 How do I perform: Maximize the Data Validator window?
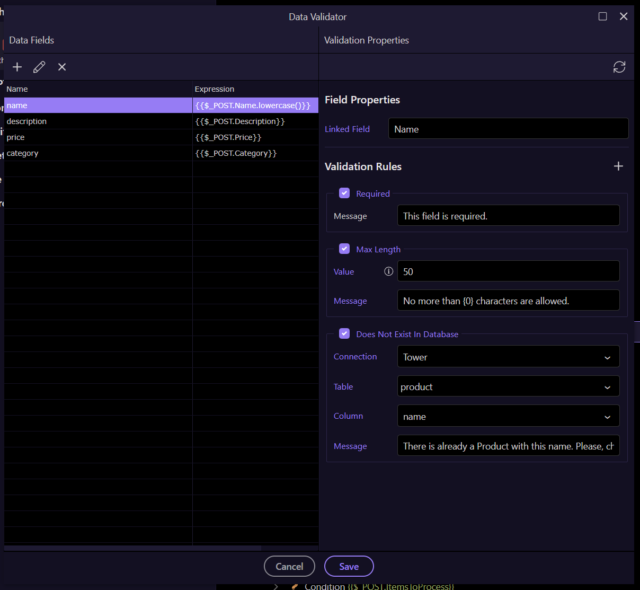(x=602, y=16)
